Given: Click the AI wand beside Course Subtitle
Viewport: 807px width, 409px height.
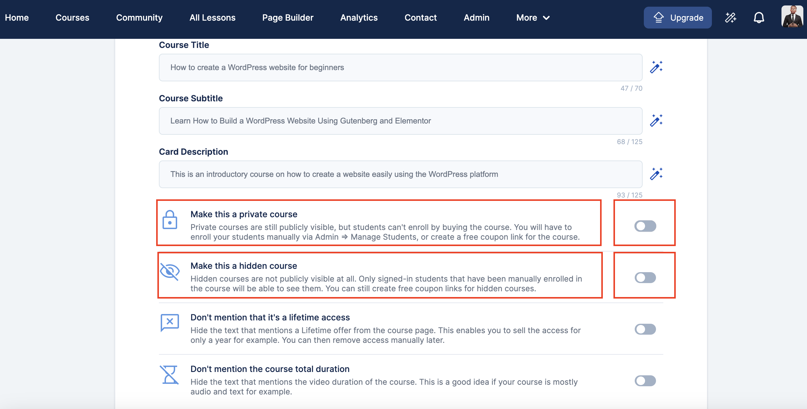Looking at the screenshot, I should 656,120.
